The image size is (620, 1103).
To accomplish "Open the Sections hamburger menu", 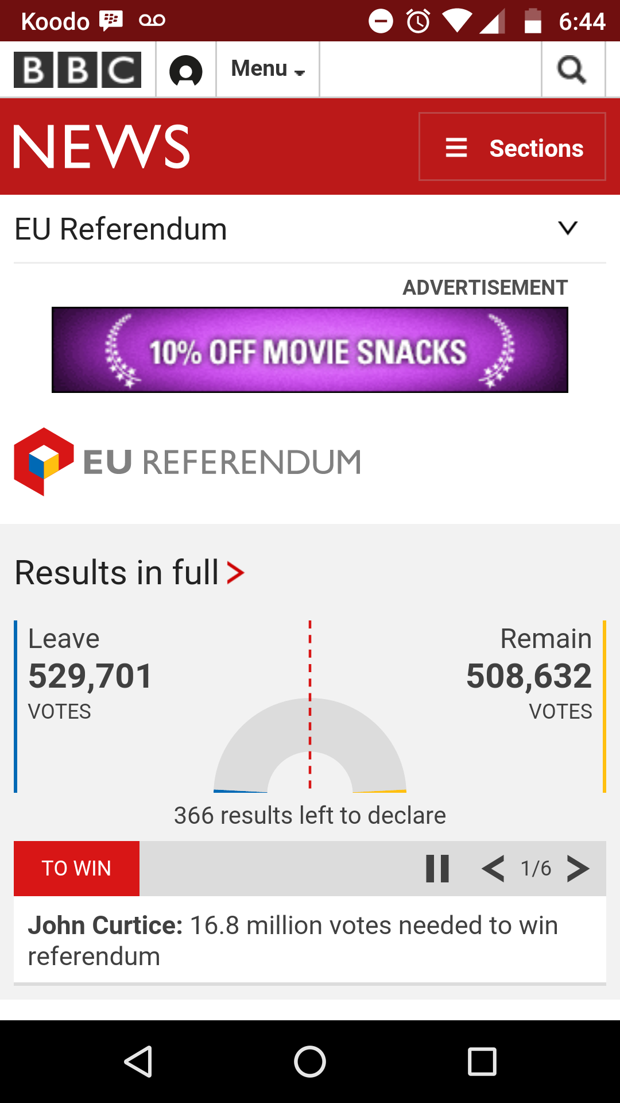I will tap(512, 146).
